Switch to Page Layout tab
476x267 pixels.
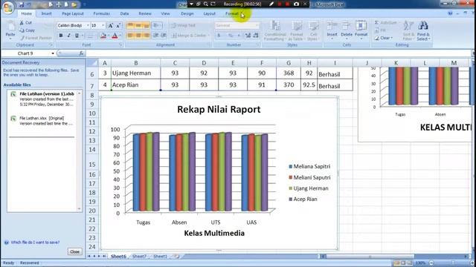73,13
